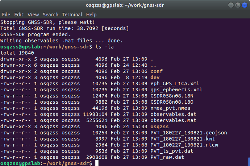Click the conf directory name
Viewport: 250px width, 166px height.
click(157, 71)
